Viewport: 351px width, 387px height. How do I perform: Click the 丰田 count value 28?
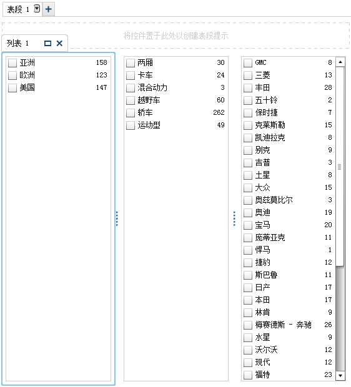tap(328, 87)
